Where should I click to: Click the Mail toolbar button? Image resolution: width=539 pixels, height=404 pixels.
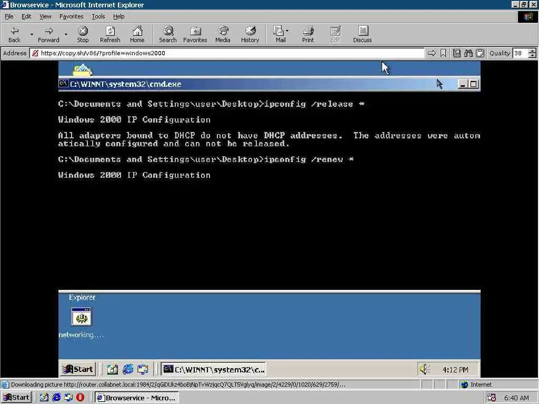pyautogui.click(x=281, y=34)
